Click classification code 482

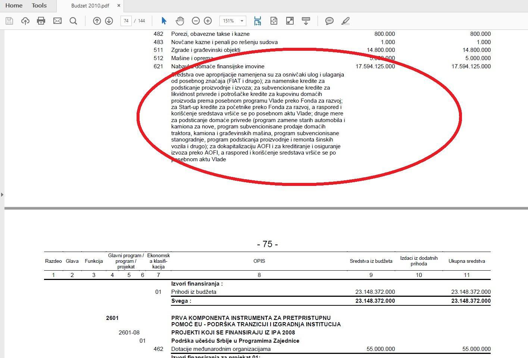click(x=159, y=34)
